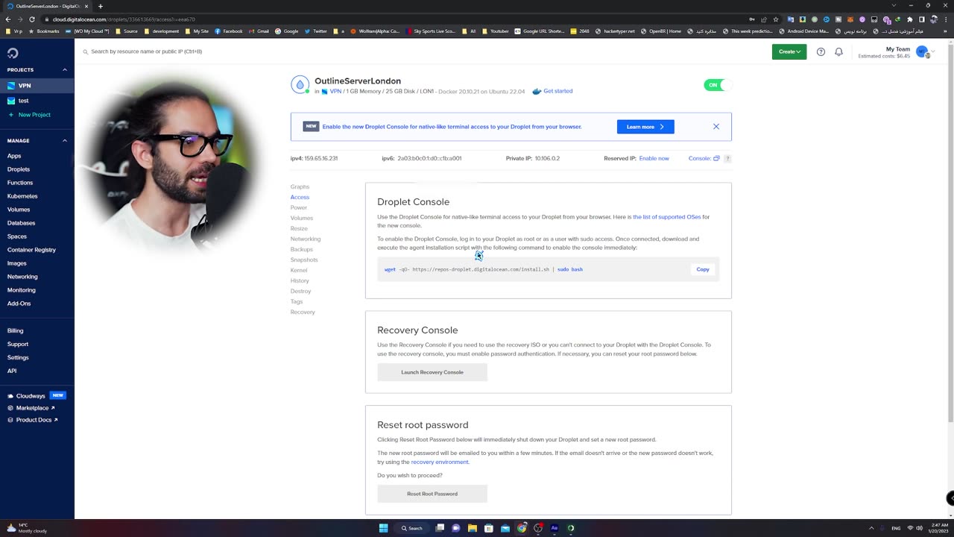Click the ipv4 address 159.65.16.231
This screenshot has width=954, height=537.
321,158
